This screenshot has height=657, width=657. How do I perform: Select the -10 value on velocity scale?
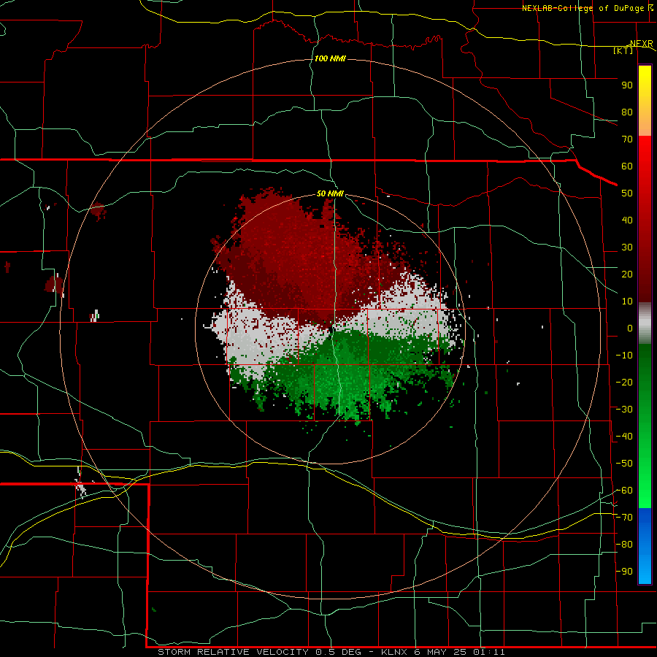[624, 356]
